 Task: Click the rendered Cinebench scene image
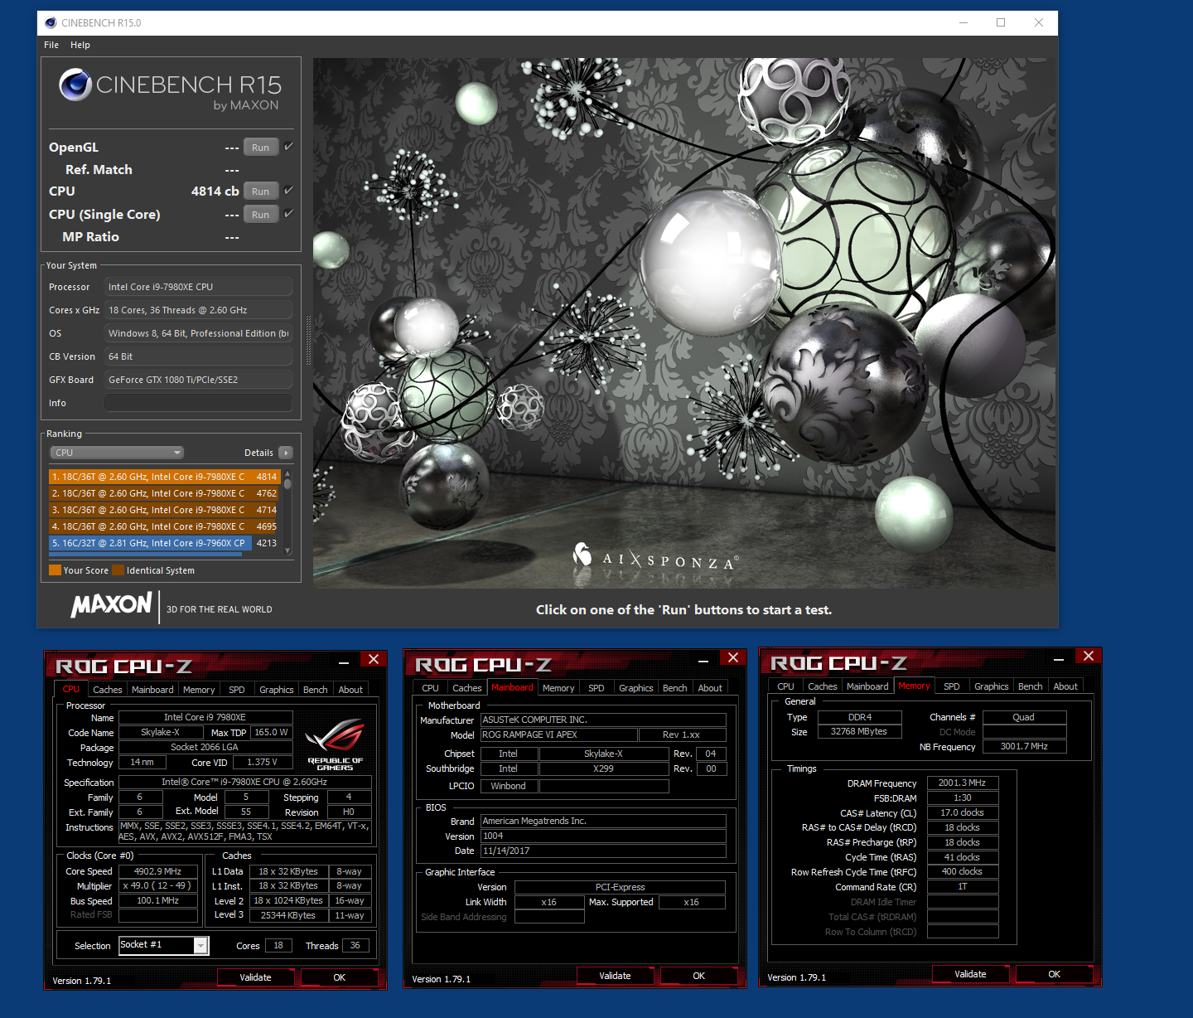(684, 322)
